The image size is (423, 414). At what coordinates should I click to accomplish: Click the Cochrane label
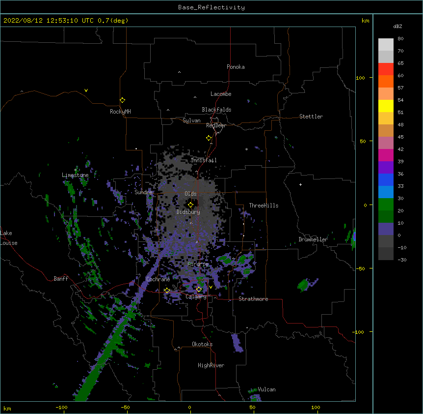coord(158,279)
